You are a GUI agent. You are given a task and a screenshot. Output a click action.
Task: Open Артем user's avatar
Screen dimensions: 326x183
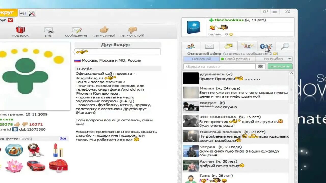(191, 165)
